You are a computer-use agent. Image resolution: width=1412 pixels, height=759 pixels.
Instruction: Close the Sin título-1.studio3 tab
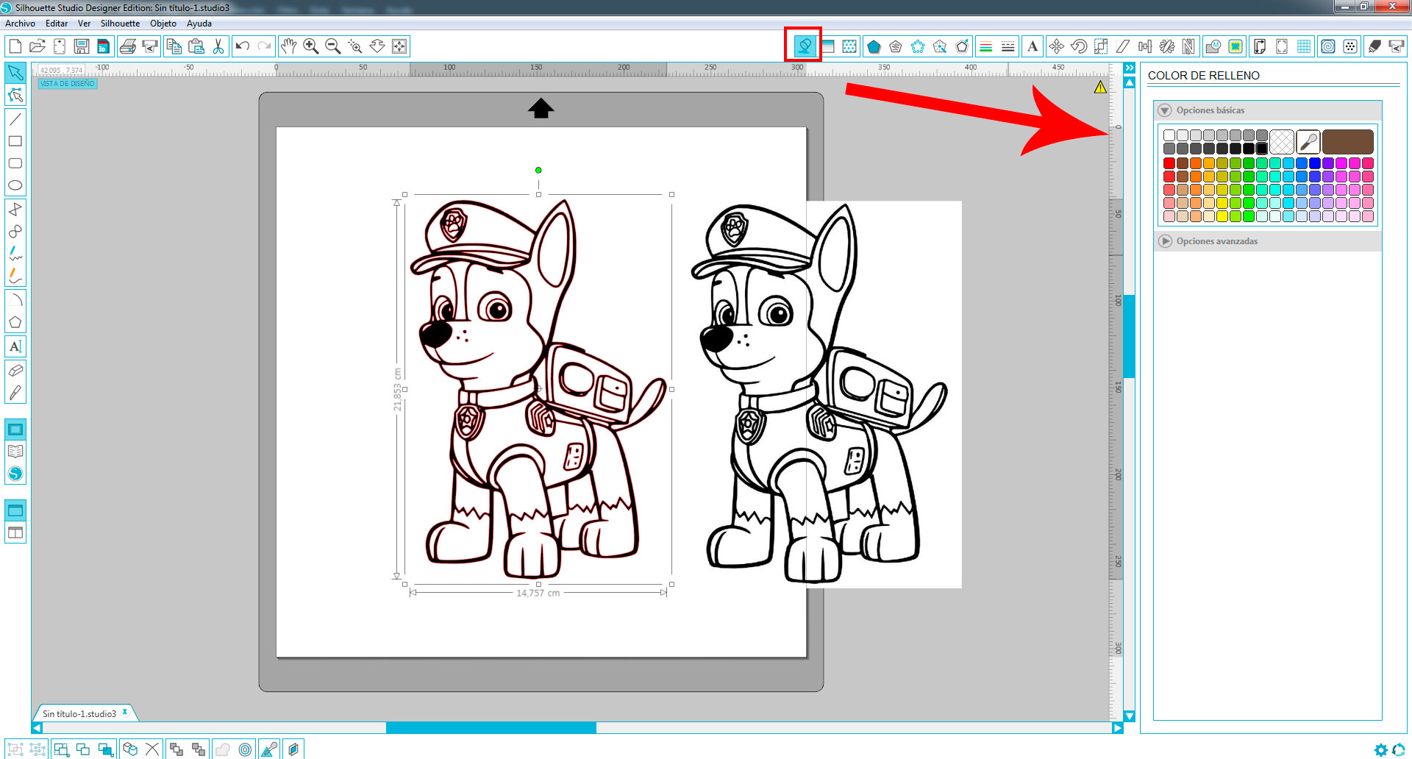(125, 712)
